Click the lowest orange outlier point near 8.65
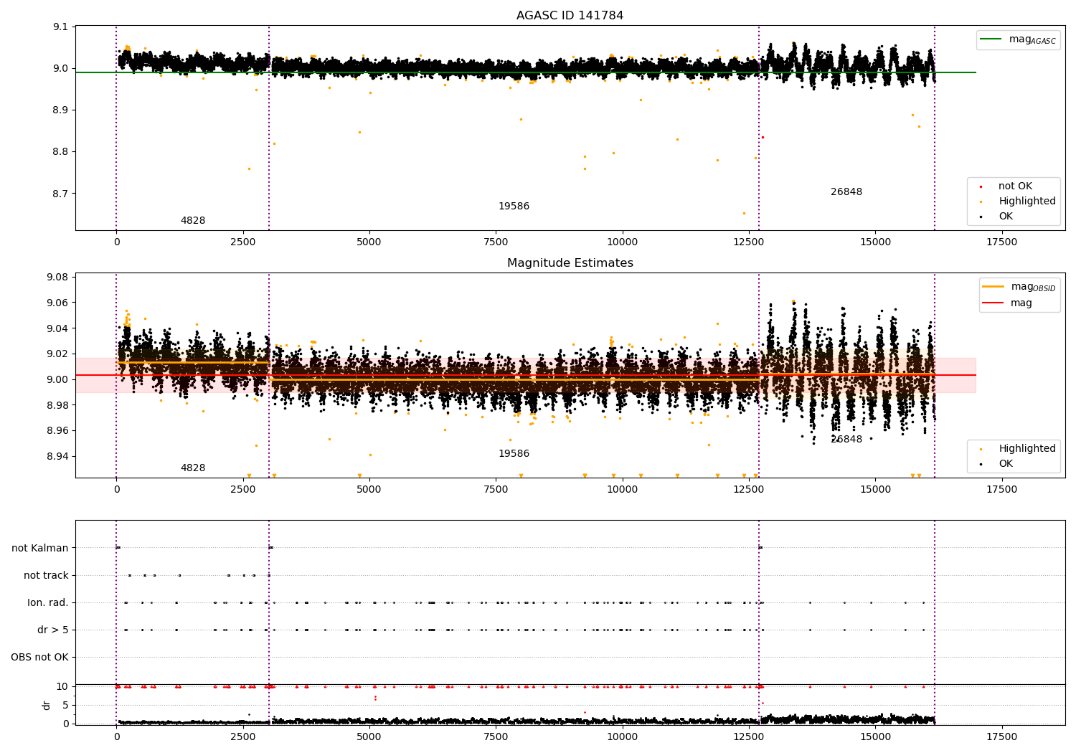 (x=744, y=213)
